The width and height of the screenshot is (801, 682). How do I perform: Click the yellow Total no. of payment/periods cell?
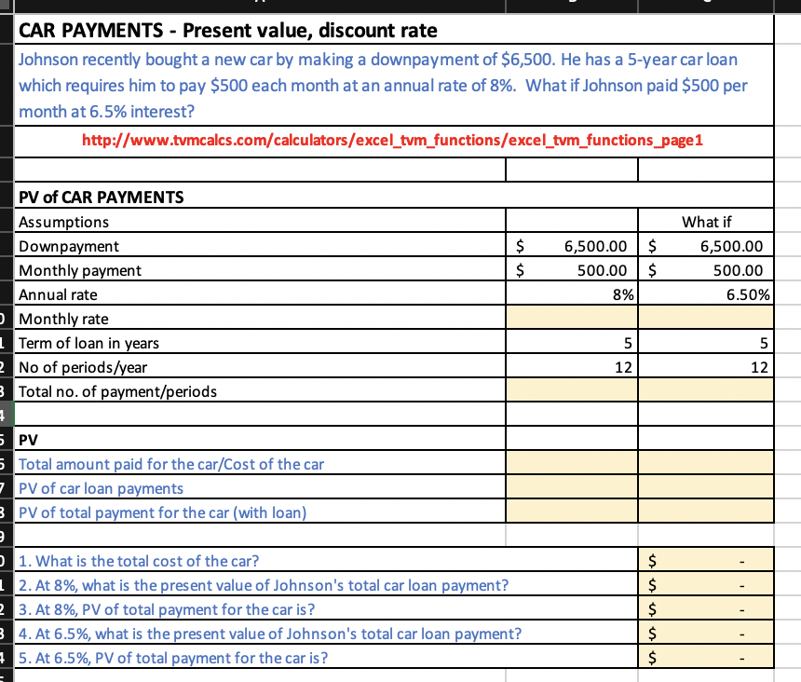(571, 390)
